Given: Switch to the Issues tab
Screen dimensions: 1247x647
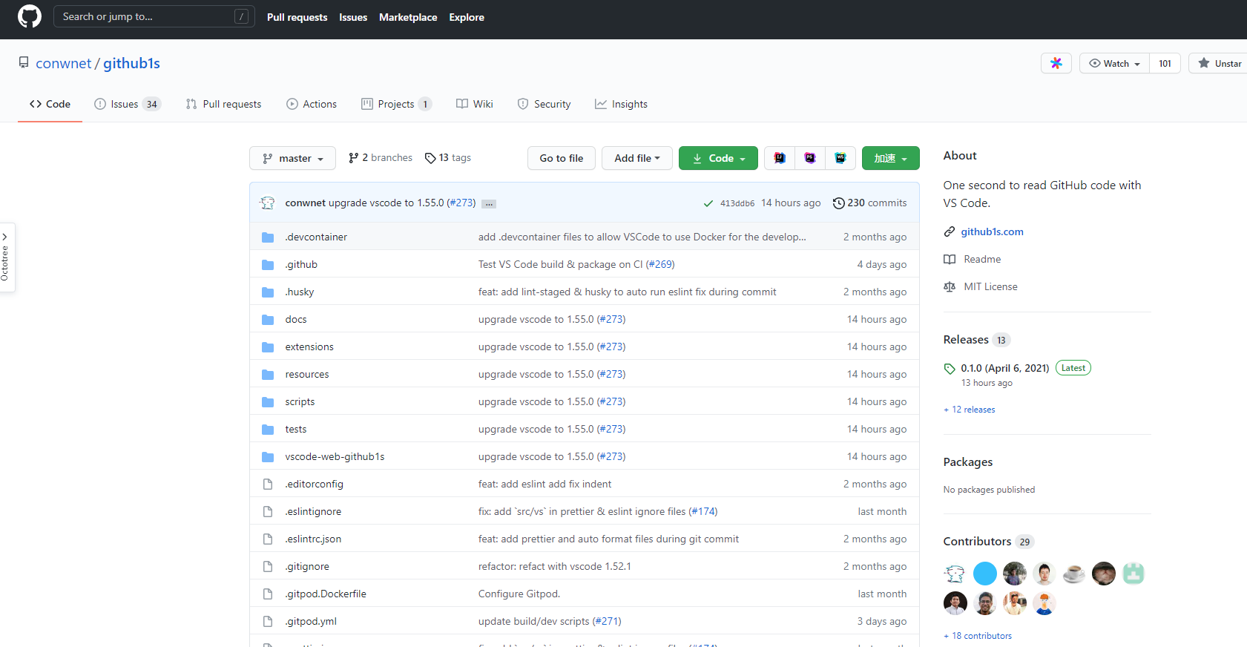Looking at the screenshot, I should coord(128,104).
